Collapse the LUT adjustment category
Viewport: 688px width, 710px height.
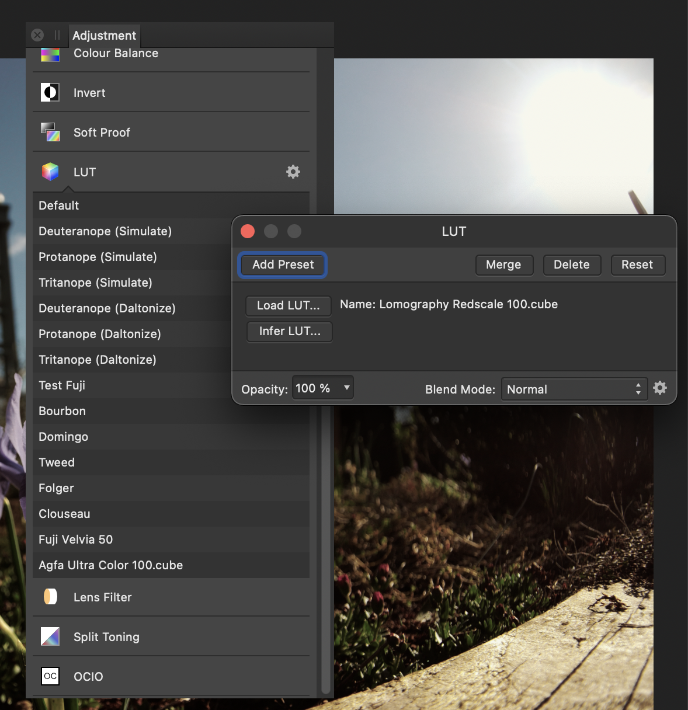171,172
